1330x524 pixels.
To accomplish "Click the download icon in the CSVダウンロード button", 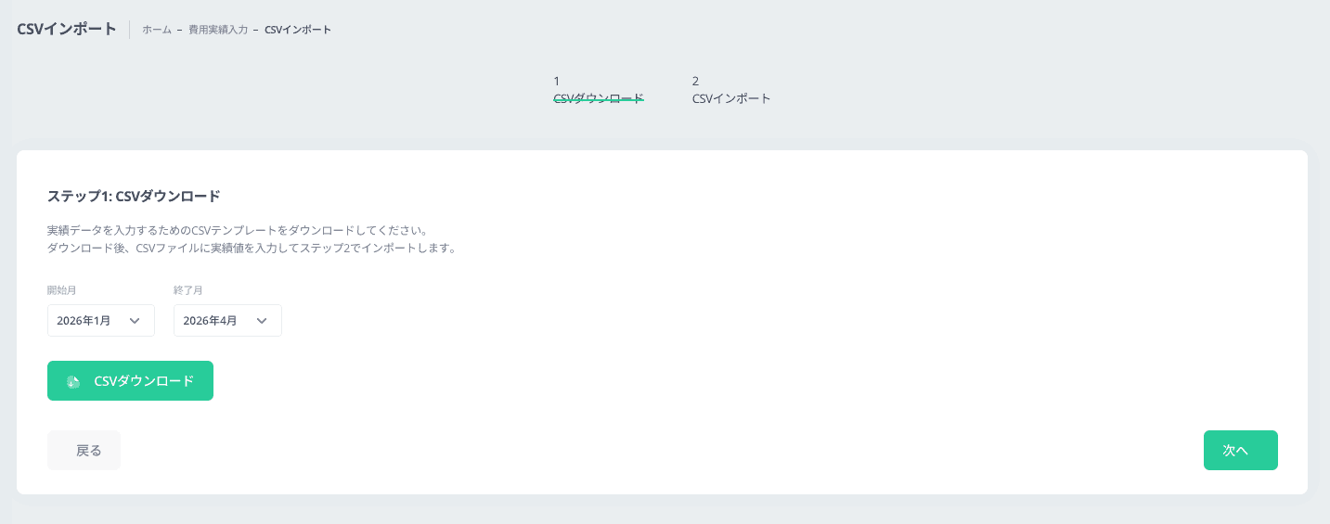I will pyautogui.click(x=73, y=381).
